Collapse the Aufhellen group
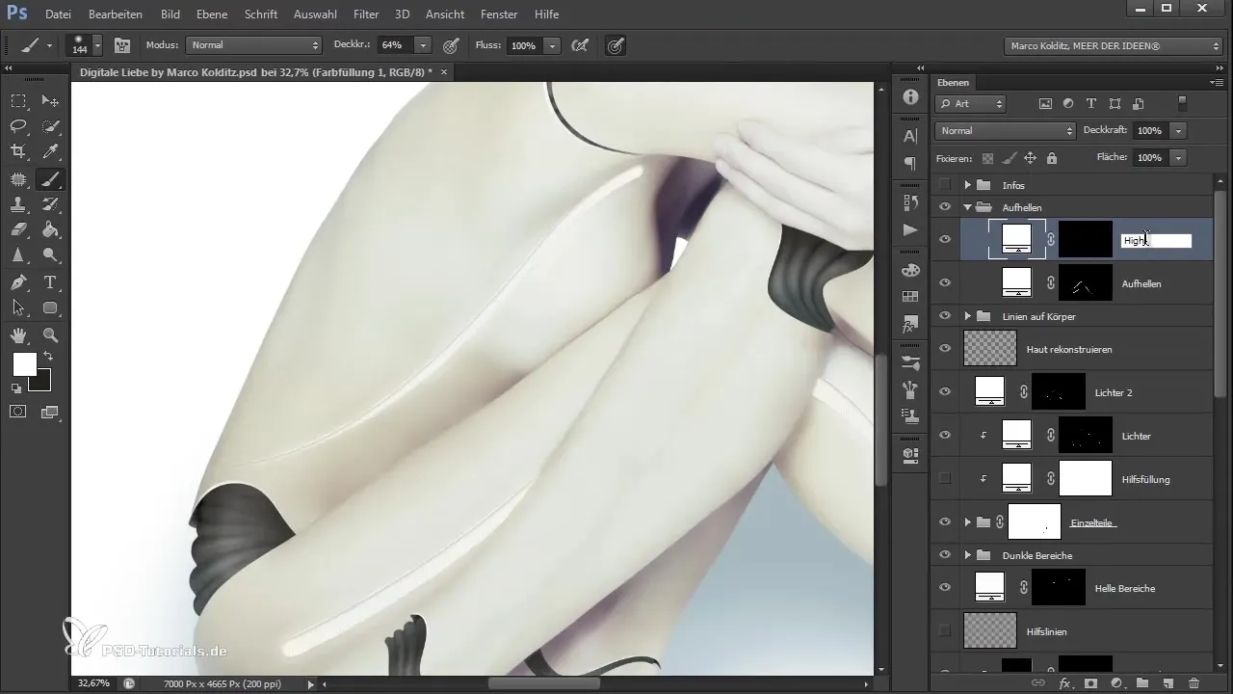 pos(967,207)
